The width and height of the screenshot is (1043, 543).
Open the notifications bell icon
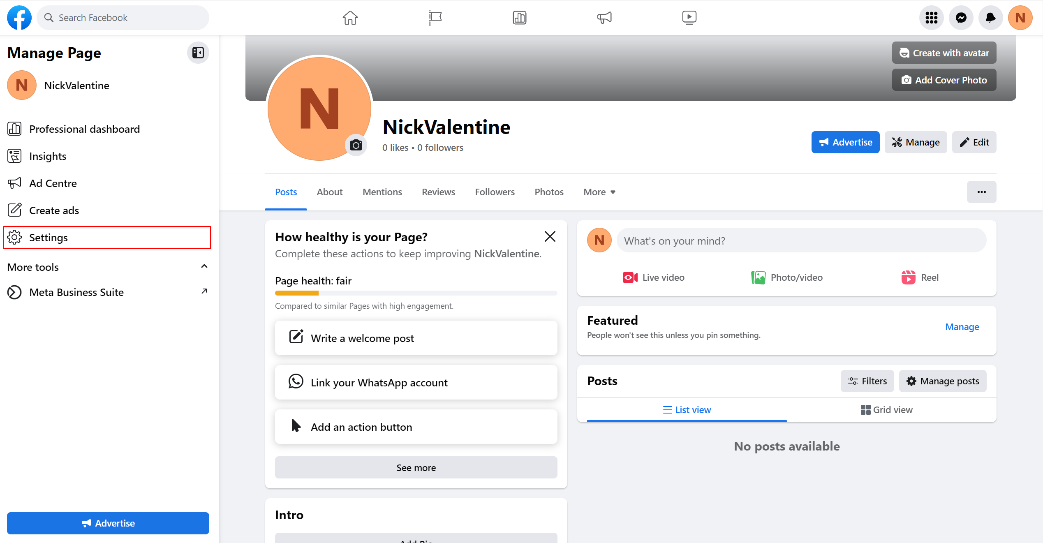(x=990, y=18)
